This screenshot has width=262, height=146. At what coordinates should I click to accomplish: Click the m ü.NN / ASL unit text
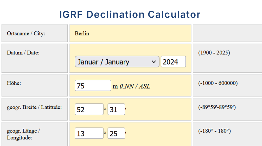(131, 86)
